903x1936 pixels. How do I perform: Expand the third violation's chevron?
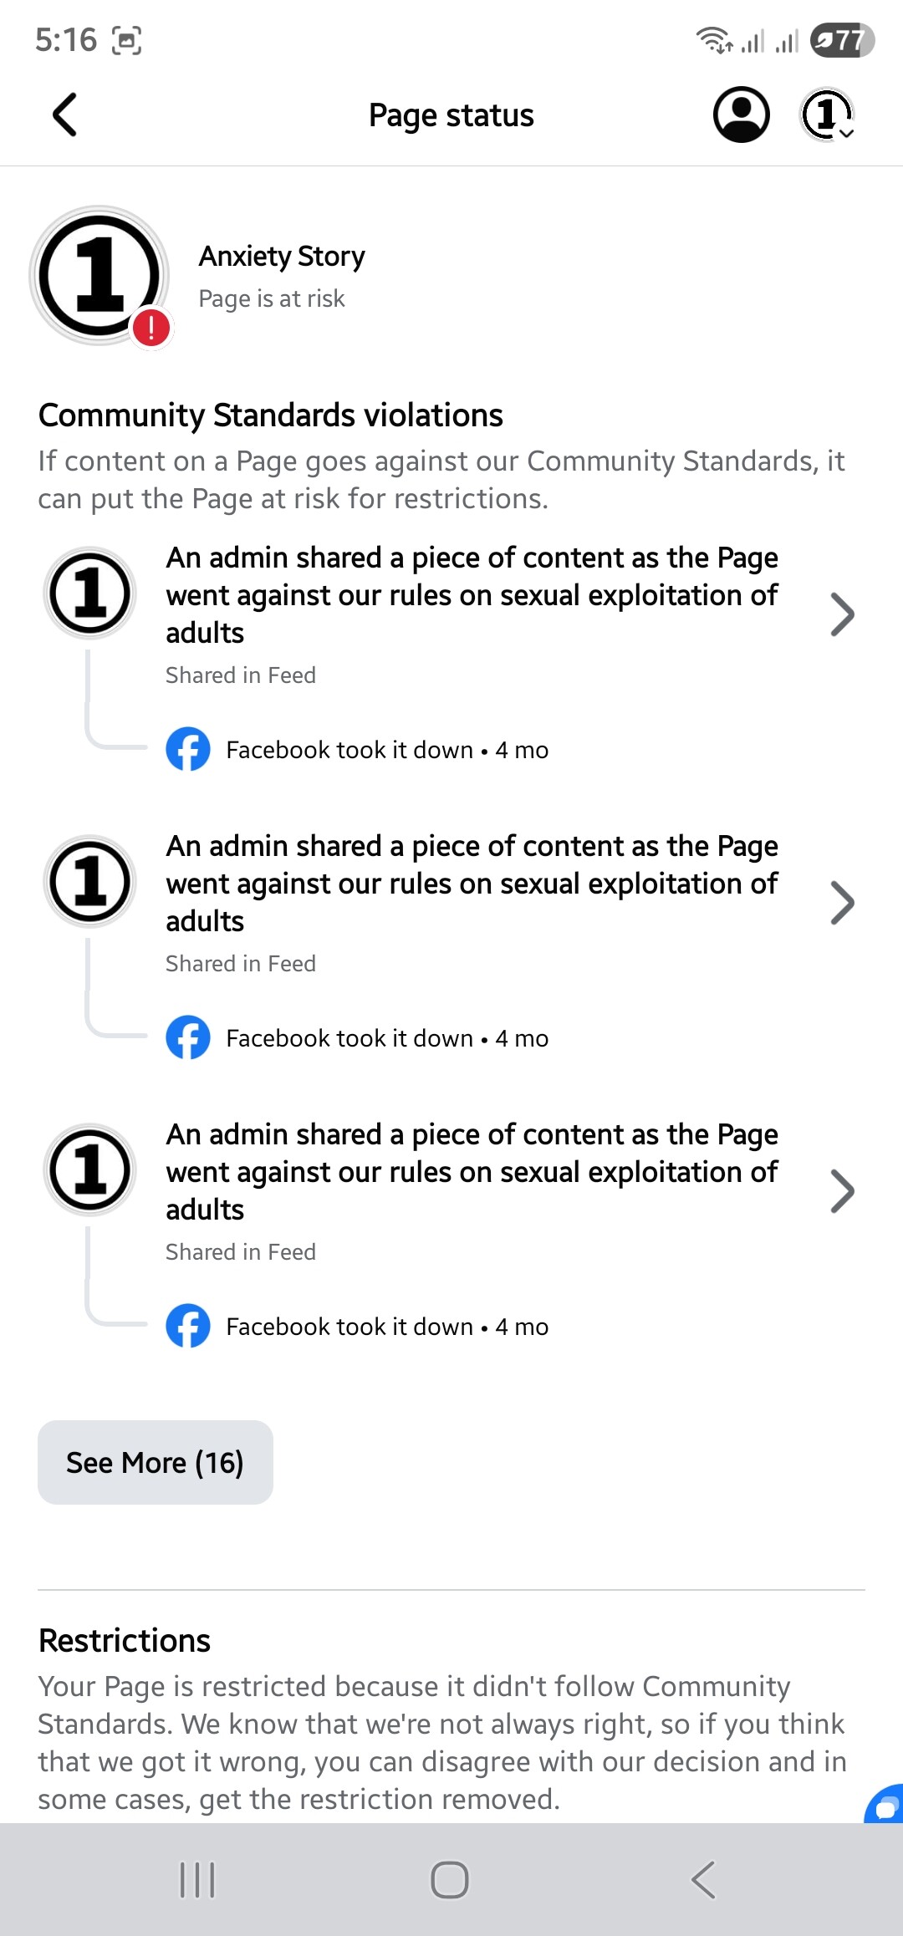pos(841,1191)
